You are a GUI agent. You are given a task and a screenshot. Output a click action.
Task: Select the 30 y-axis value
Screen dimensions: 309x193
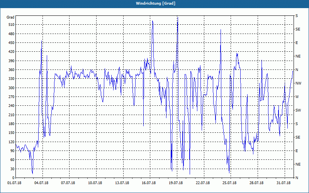click(12, 169)
